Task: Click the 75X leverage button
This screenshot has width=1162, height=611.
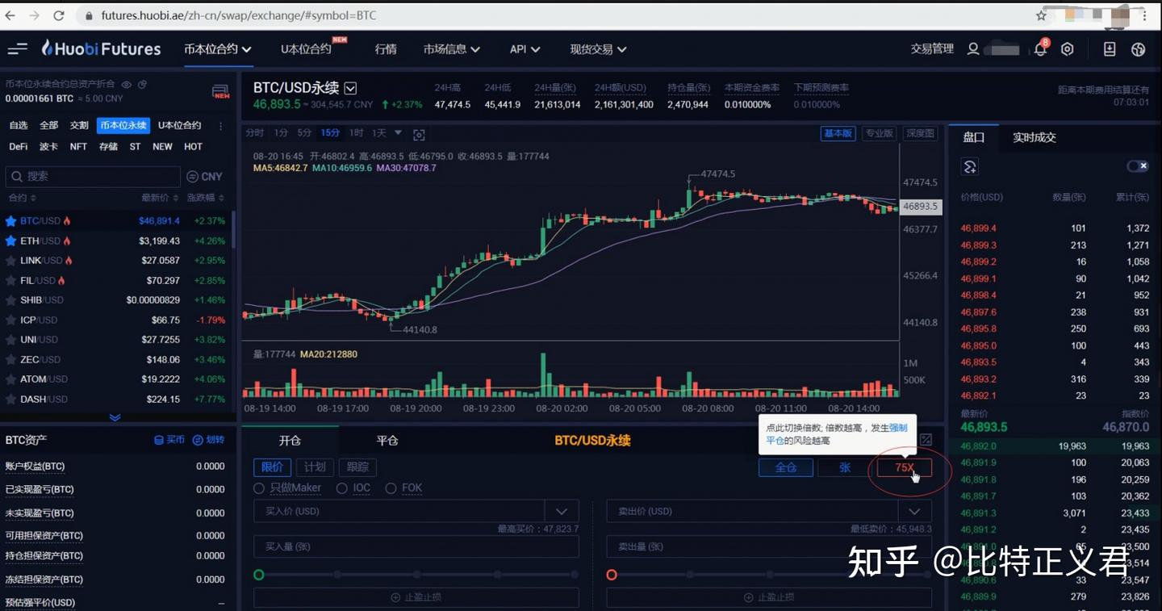Action: point(904,467)
